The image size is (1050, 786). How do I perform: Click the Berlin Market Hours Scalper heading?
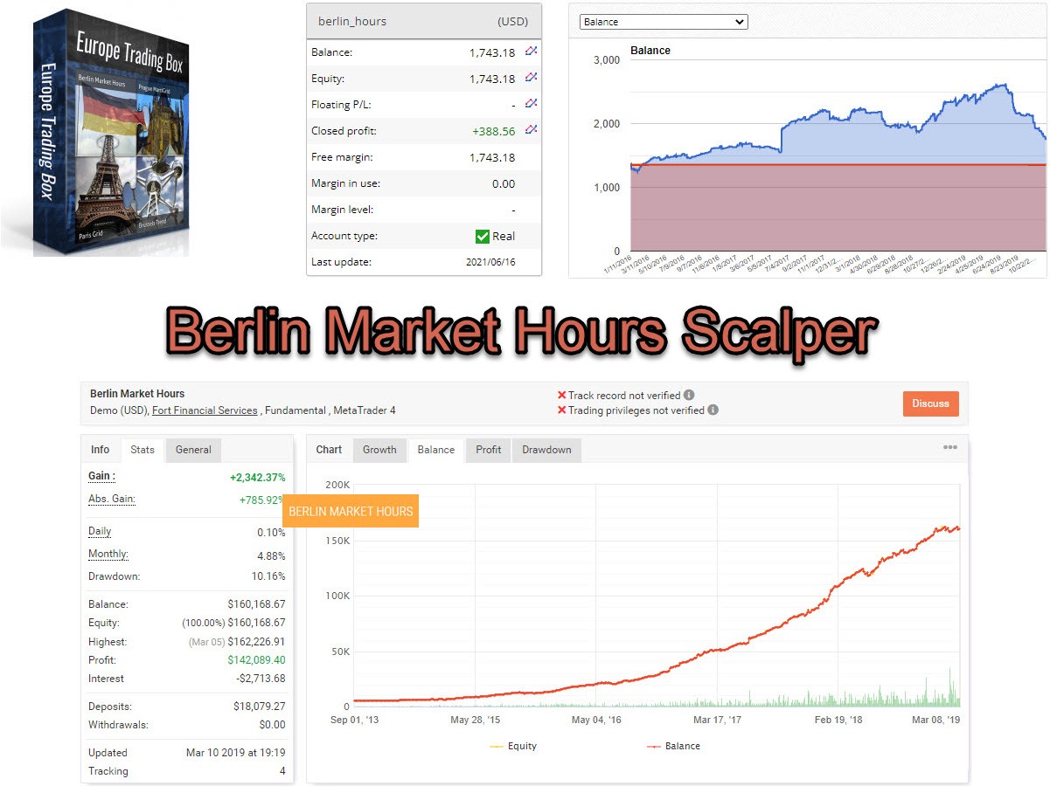pyautogui.click(x=522, y=334)
